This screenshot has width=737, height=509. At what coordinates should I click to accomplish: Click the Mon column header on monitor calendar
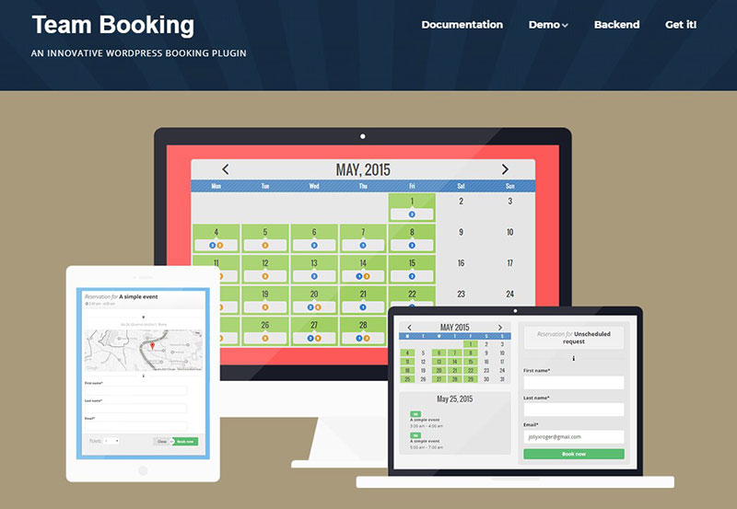pos(216,186)
